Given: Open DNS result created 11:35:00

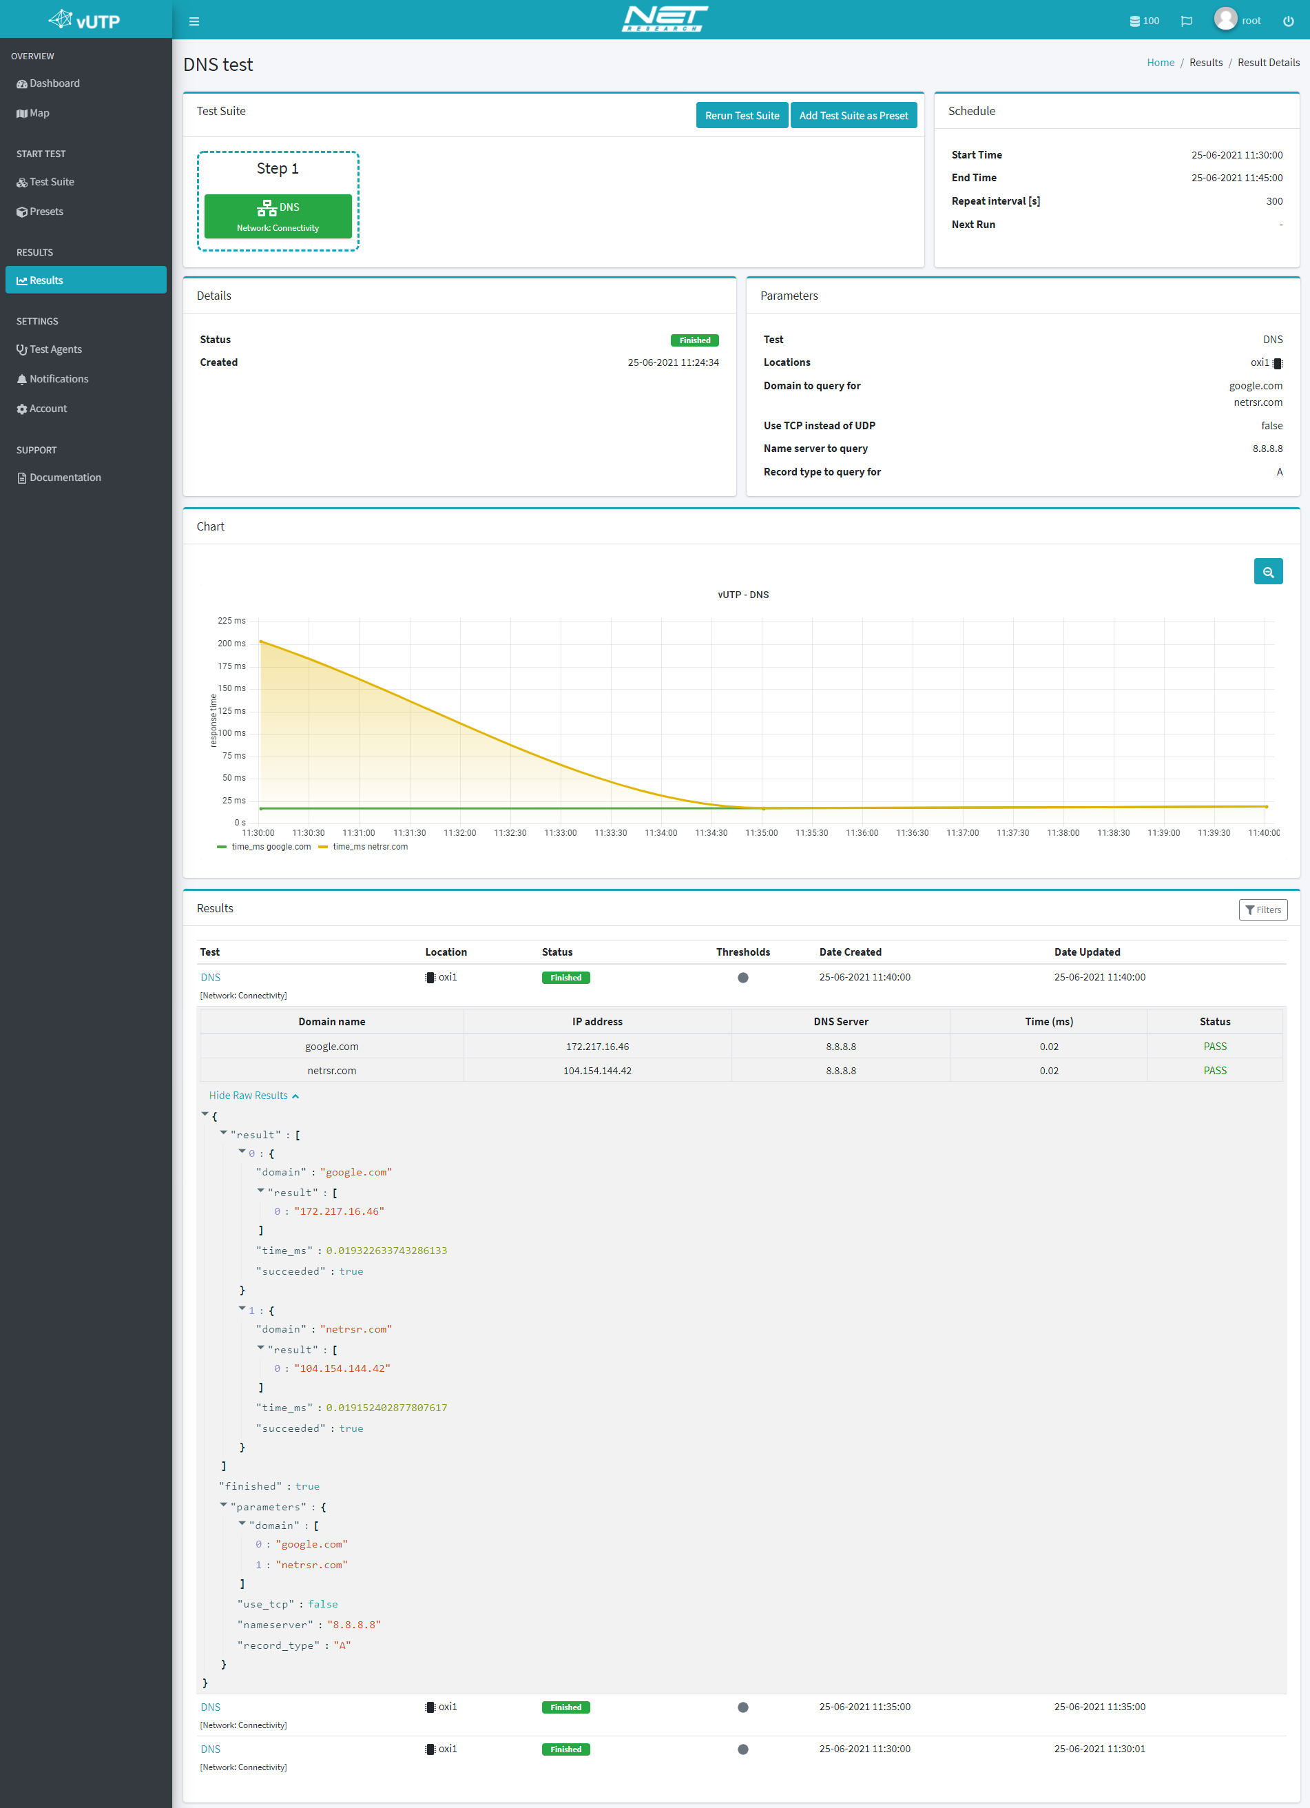Looking at the screenshot, I should point(210,1707).
